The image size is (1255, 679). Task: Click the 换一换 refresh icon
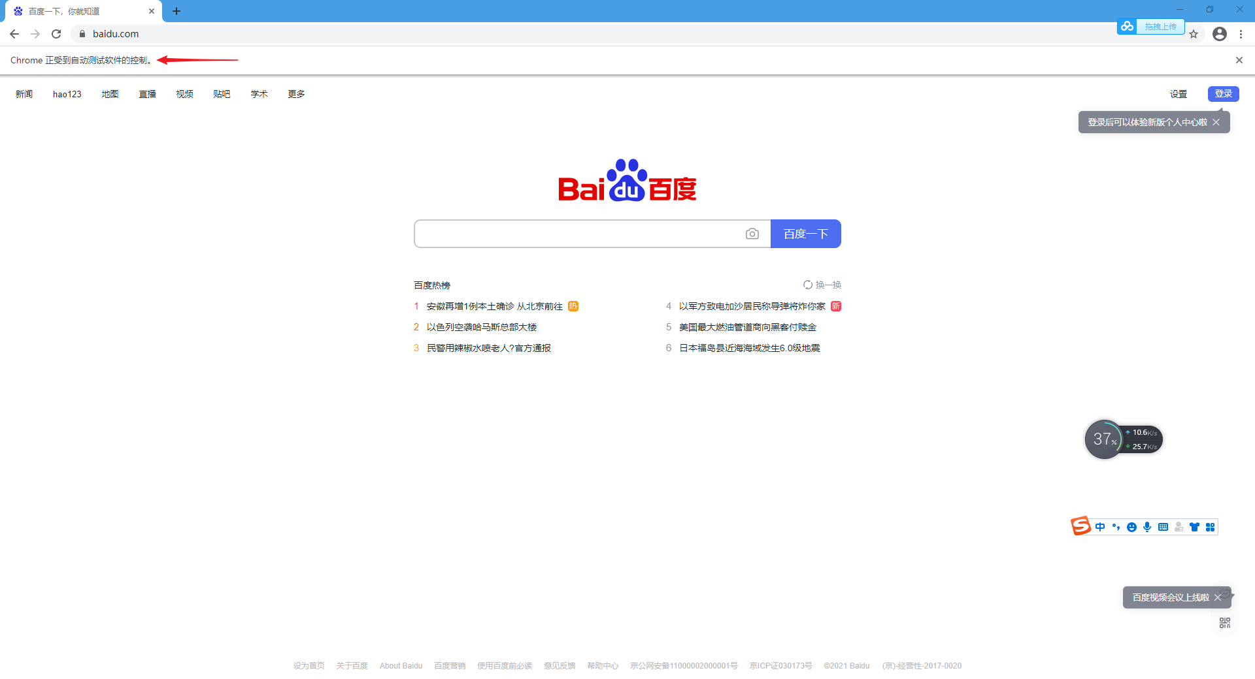pos(808,285)
